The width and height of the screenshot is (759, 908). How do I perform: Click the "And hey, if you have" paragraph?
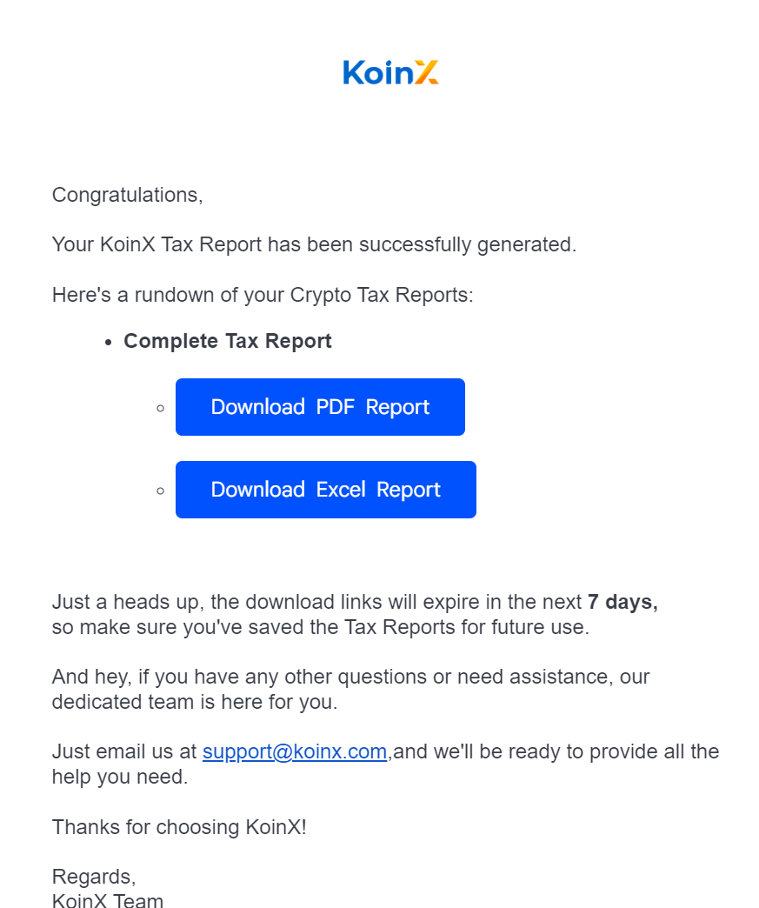click(350, 677)
